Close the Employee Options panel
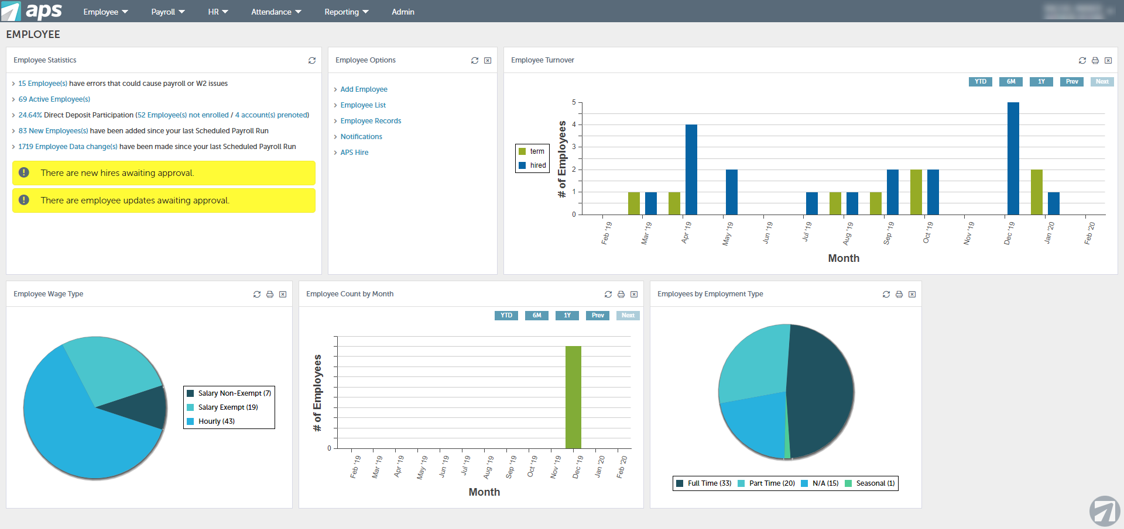The width and height of the screenshot is (1124, 529). coord(488,61)
